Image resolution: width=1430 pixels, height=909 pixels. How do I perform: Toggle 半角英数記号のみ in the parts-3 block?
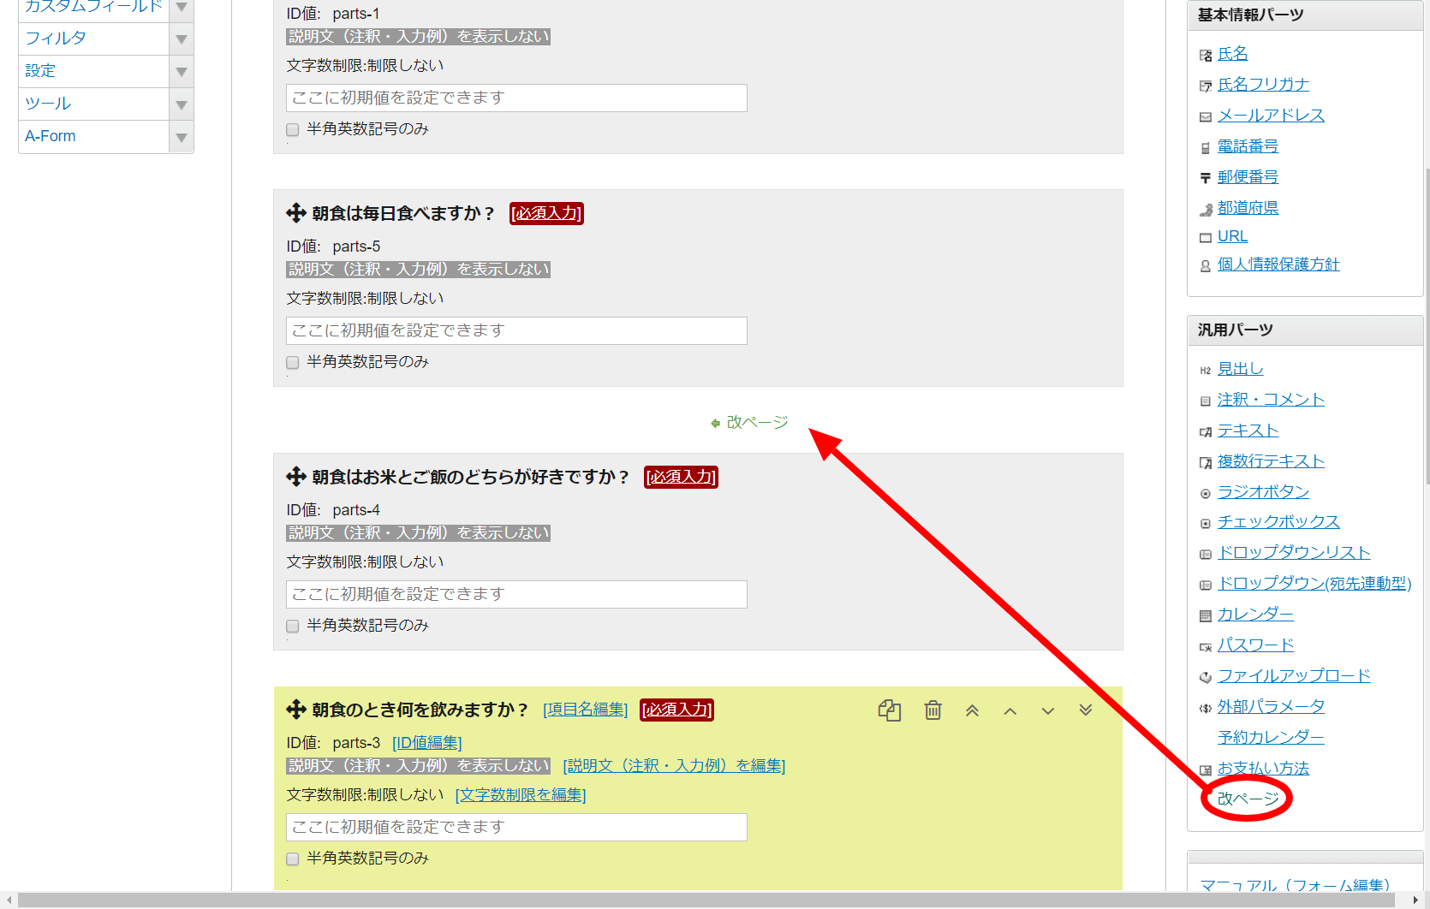pos(293,859)
